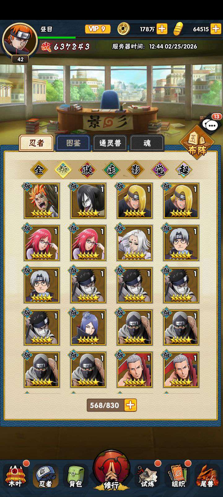This screenshot has height=497, width=223.
Task: Open the 组织 organization icon
Action: click(x=177, y=476)
